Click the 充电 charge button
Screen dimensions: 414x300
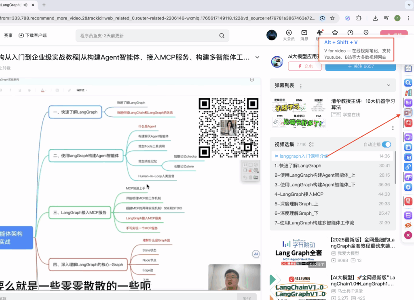(305, 66)
